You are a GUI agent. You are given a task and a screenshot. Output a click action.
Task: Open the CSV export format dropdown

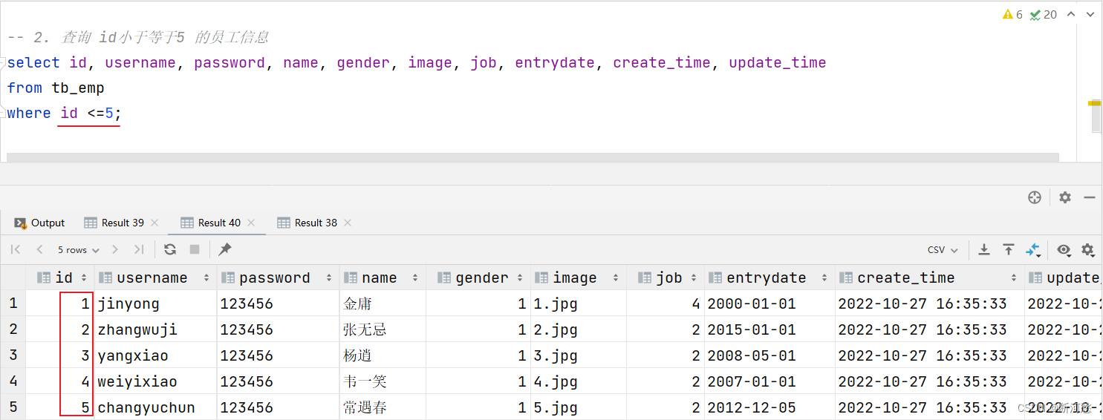(943, 250)
